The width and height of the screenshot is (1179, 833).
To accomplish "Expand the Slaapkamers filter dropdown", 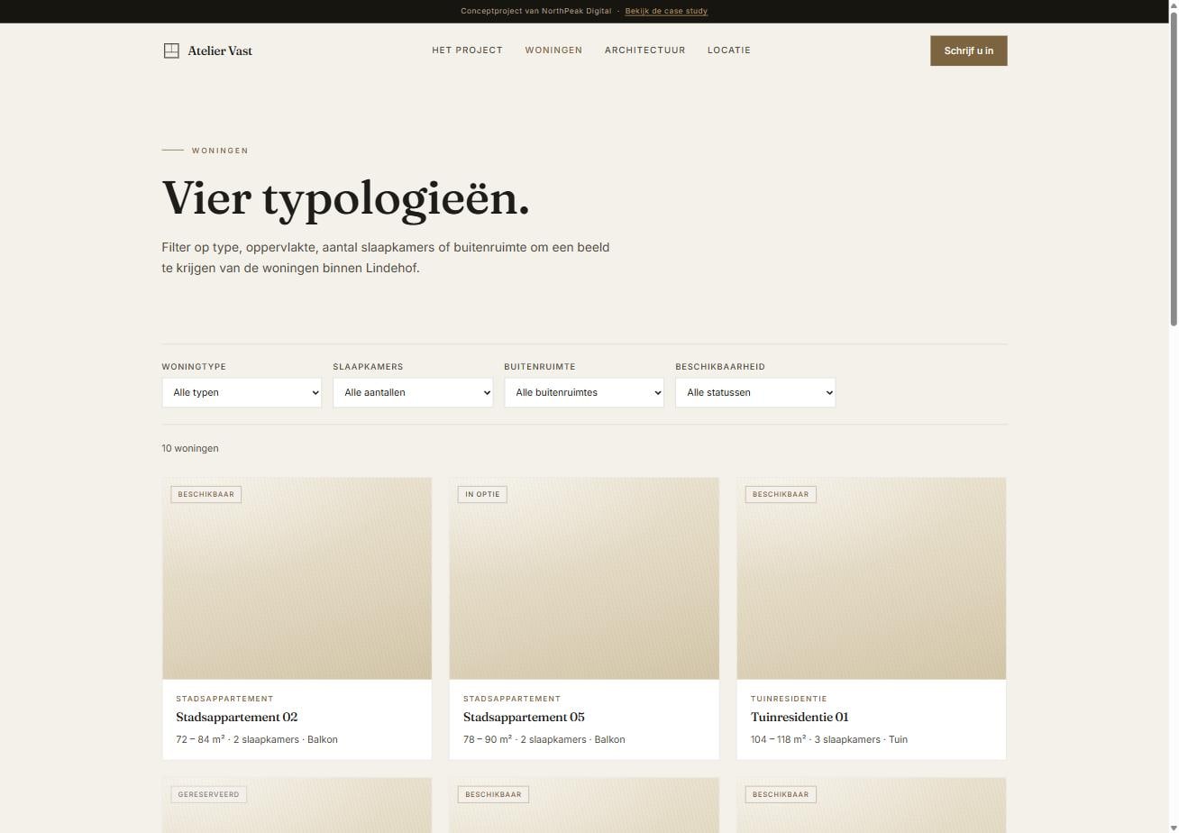I will click(x=413, y=393).
